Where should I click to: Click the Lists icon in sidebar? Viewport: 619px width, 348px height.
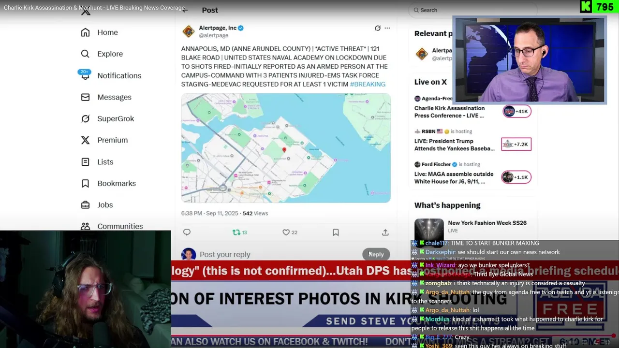click(86, 162)
